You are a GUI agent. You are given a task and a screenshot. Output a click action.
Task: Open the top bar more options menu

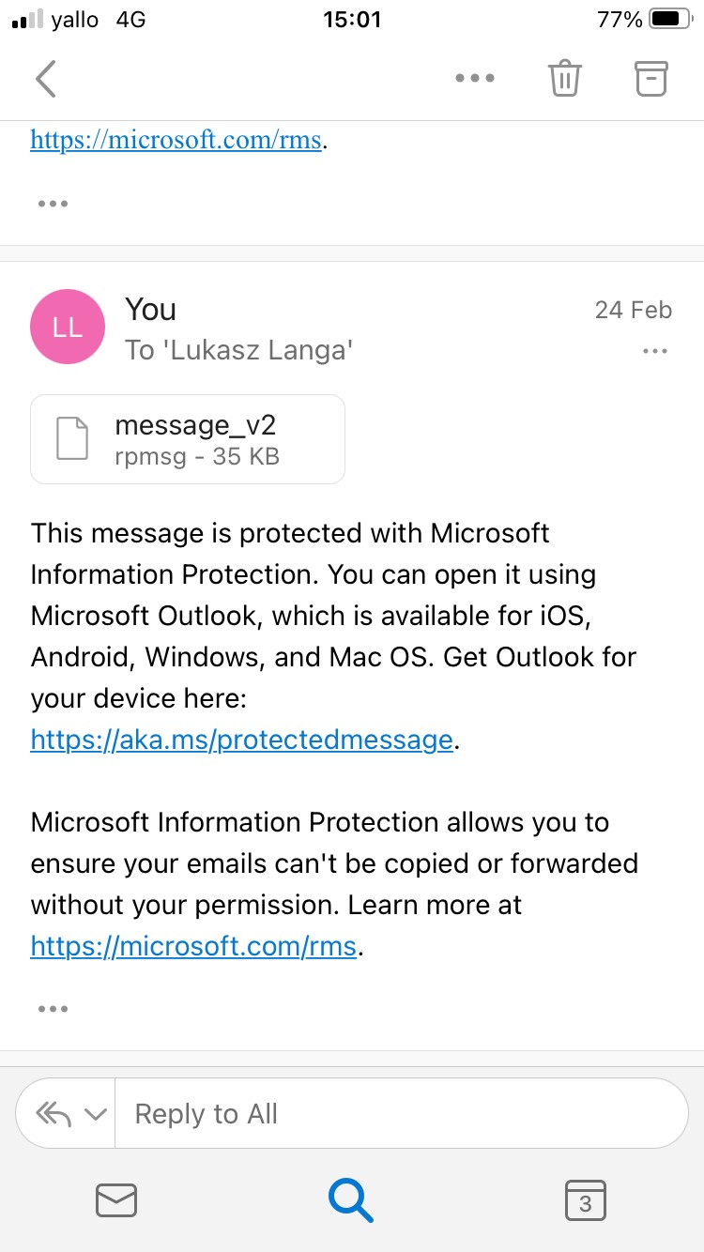[474, 79]
